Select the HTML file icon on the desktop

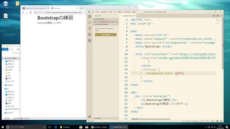pos(6,17)
